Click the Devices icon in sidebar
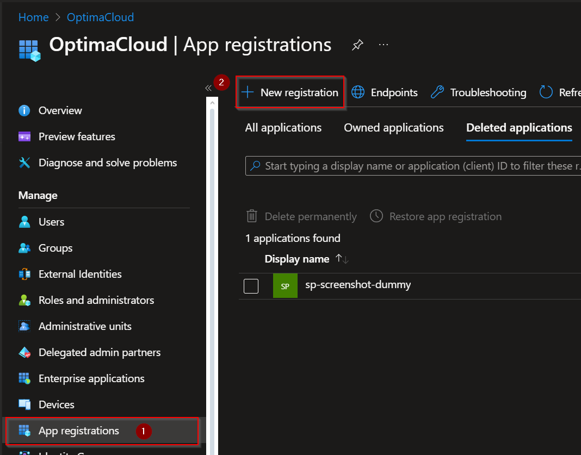Image resolution: width=581 pixels, height=455 pixels. (24, 404)
